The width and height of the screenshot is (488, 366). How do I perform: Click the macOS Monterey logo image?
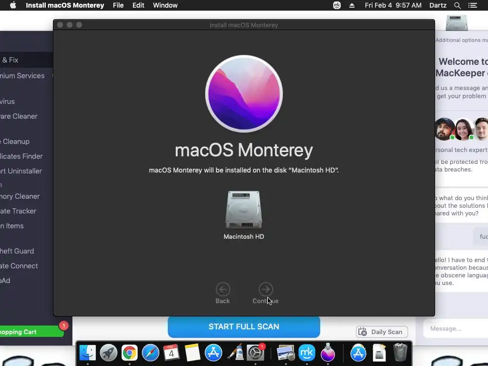coord(244,94)
